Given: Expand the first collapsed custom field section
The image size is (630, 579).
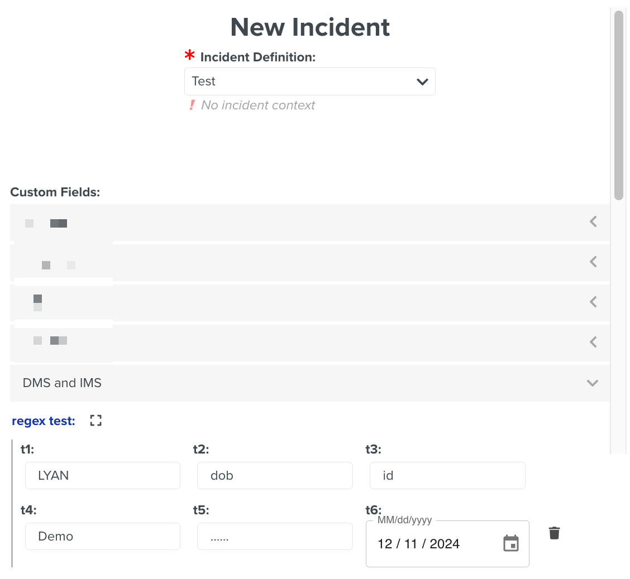Looking at the screenshot, I should (x=593, y=221).
